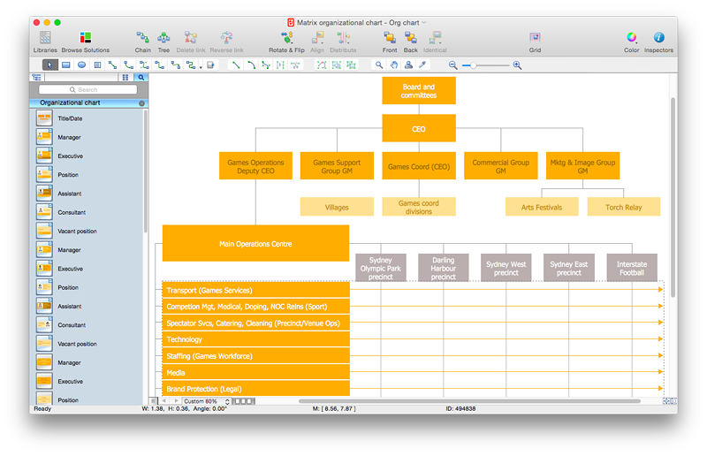Toggle the Grid display
Viewport: 707px width, 456px height.
pyautogui.click(x=535, y=38)
